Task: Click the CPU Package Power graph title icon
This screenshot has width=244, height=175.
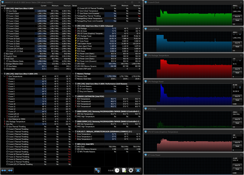Action: pyautogui.click(x=146, y=81)
